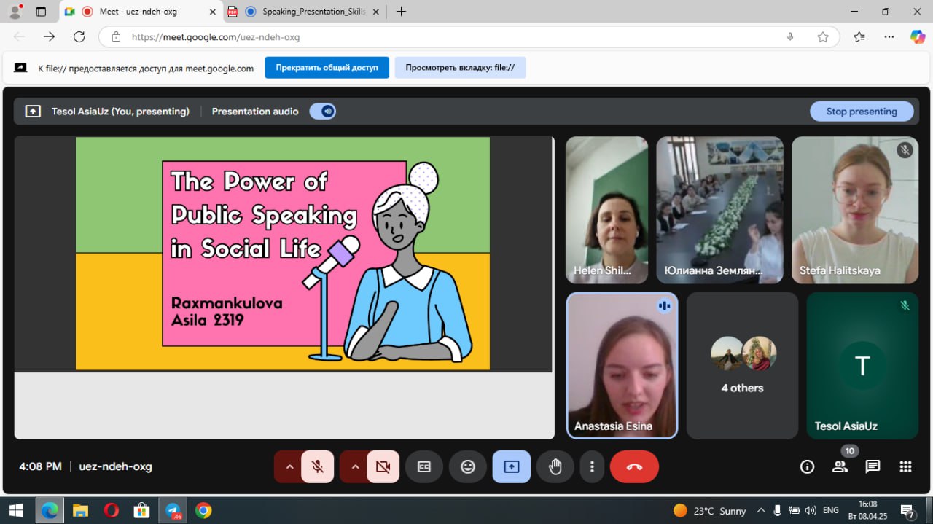Viewport: 933px width, 524px height.
Task: Open the Favorites list
Action: [859, 37]
